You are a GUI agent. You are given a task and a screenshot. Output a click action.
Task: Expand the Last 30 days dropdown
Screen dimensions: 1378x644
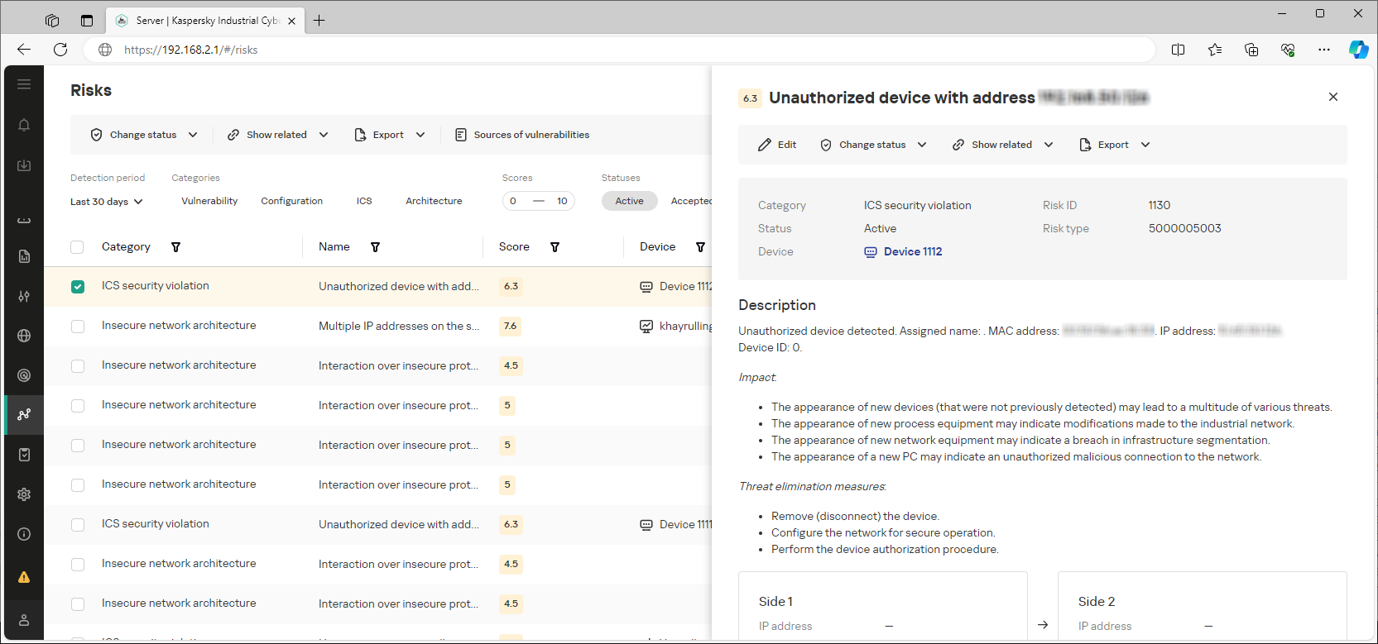(x=107, y=202)
